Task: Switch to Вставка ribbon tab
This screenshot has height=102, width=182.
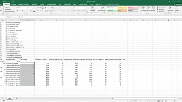Action: [13, 5]
